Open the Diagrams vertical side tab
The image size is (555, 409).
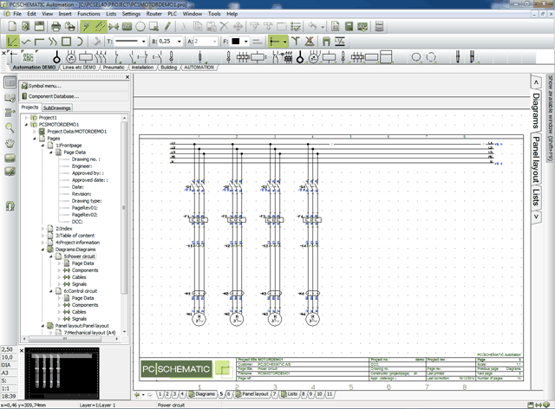pyautogui.click(x=536, y=111)
